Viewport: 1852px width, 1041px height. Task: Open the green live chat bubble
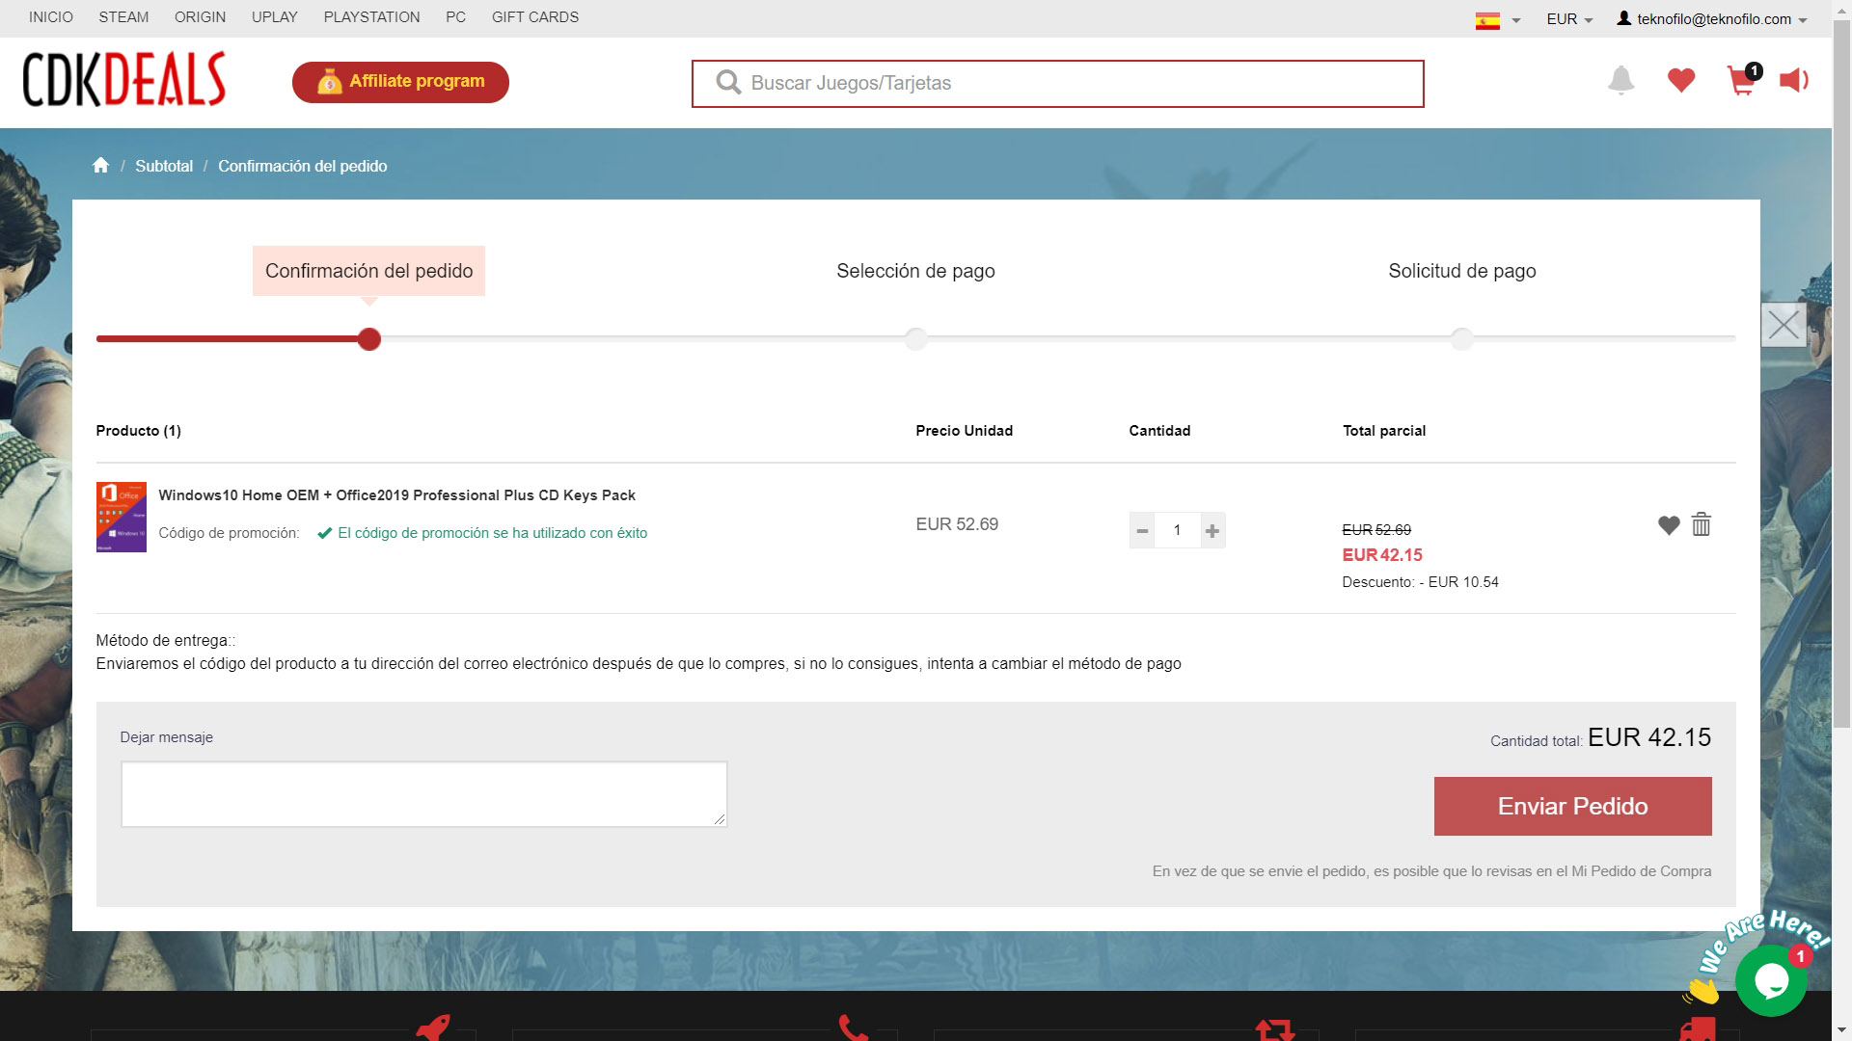(x=1770, y=980)
